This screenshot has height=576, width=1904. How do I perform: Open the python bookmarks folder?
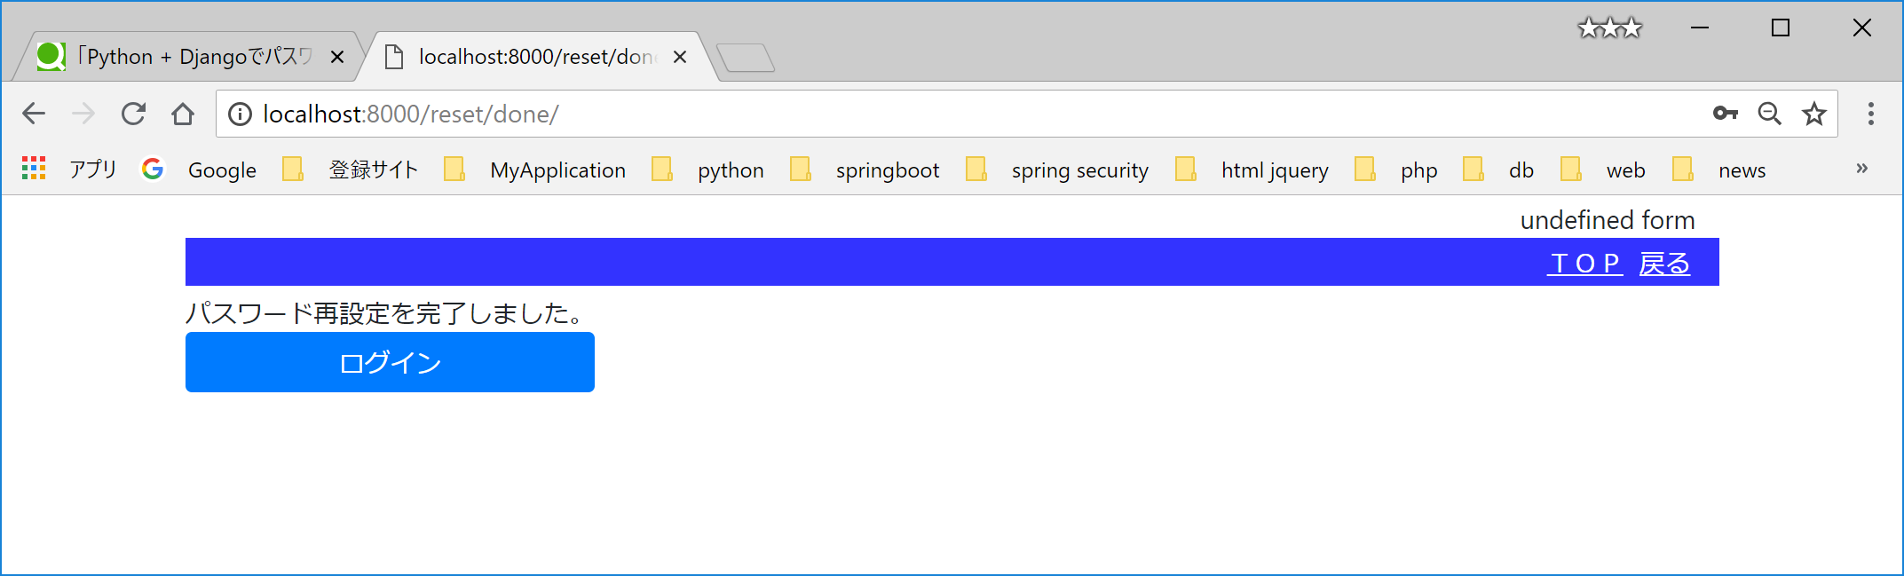click(730, 170)
